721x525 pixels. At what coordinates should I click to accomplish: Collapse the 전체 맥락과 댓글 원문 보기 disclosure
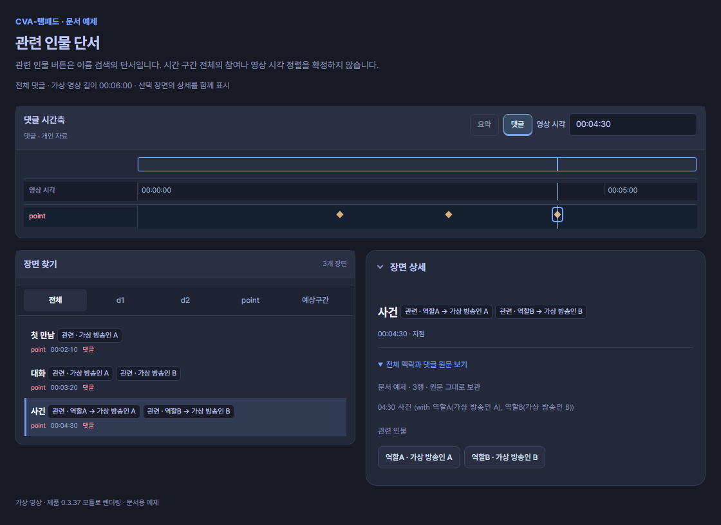coord(422,365)
